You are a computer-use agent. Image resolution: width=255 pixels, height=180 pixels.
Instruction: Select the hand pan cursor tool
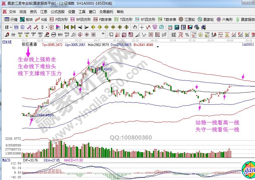tap(135, 27)
